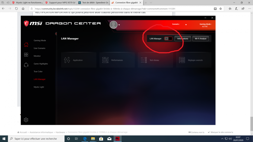Open File Explorer from taskbar
The width and height of the screenshot is (253, 142).
click(x=93, y=139)
